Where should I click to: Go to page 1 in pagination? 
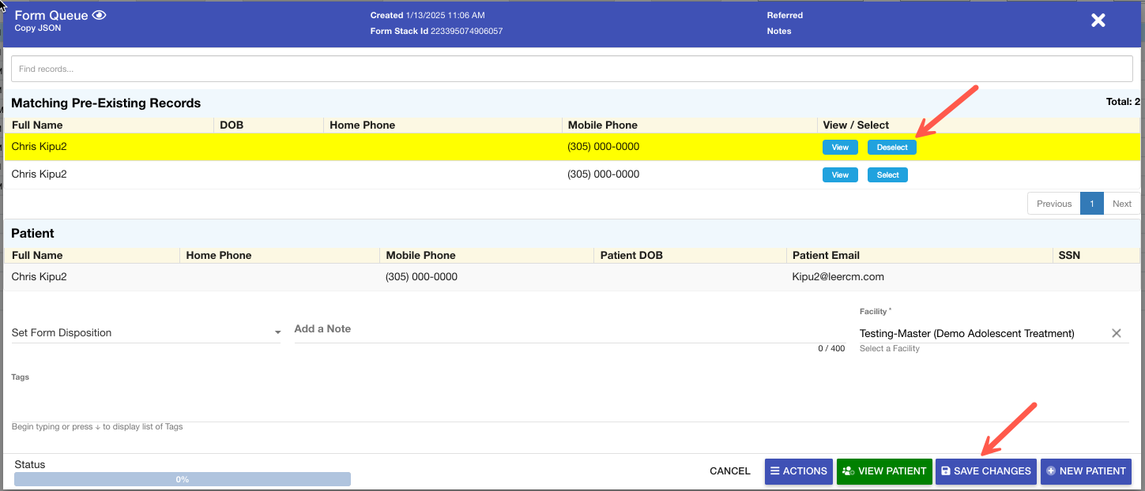point(1091,204)
